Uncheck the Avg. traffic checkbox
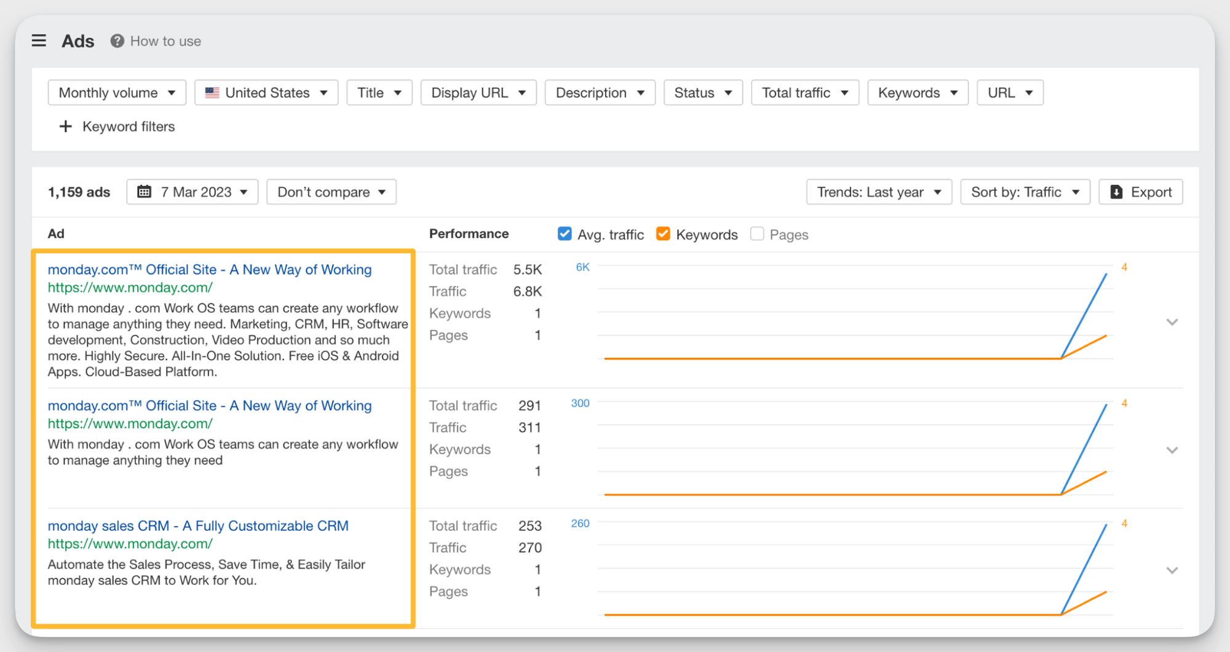Viewport: 1230px width, 652px height. tap(565, 234)
